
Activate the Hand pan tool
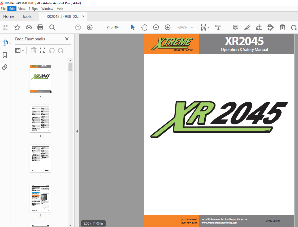tap(144, 27)
